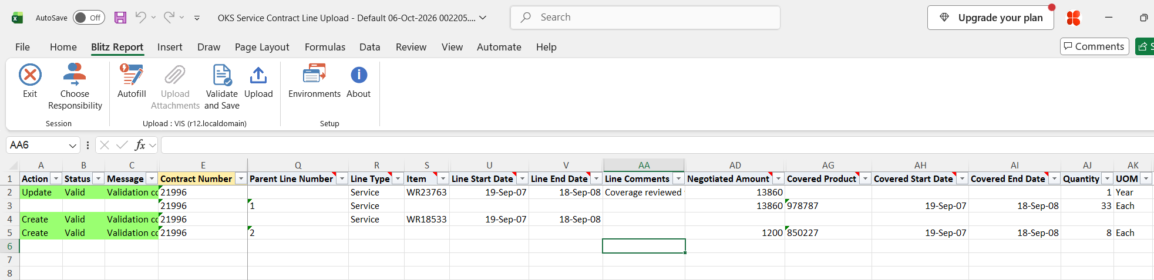Click Validate and Save
Screen dimensions: 1154x280
coord(222,87)
